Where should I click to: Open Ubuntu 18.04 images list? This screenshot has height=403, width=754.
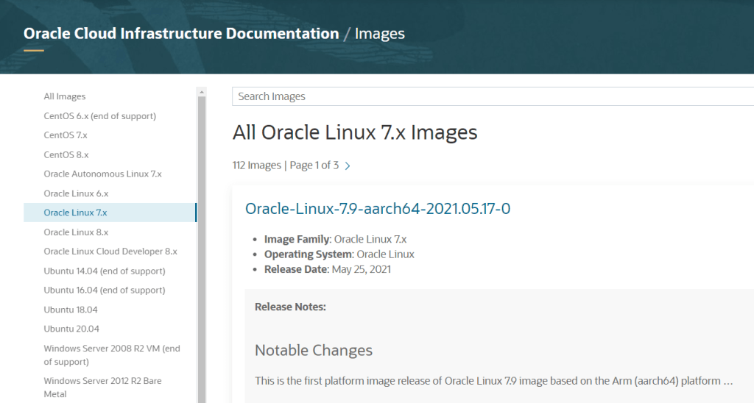pos(71,310)
